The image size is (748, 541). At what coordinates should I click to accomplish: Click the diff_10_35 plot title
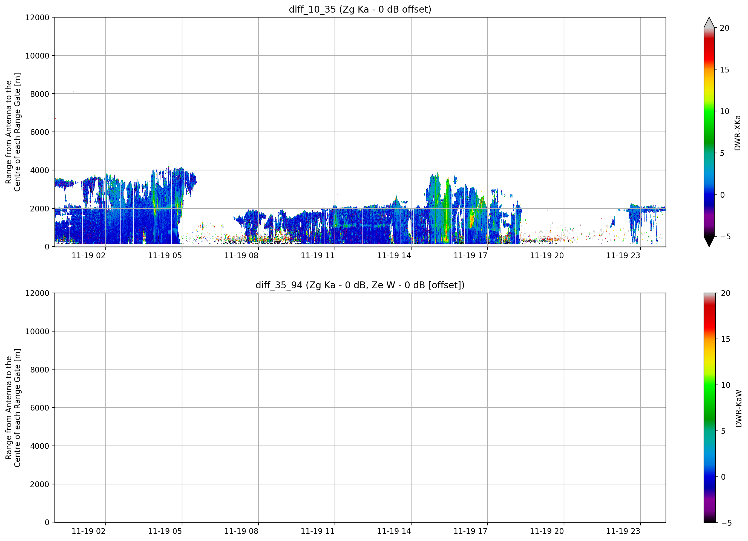pyautogui.click(x=360, y=9)
